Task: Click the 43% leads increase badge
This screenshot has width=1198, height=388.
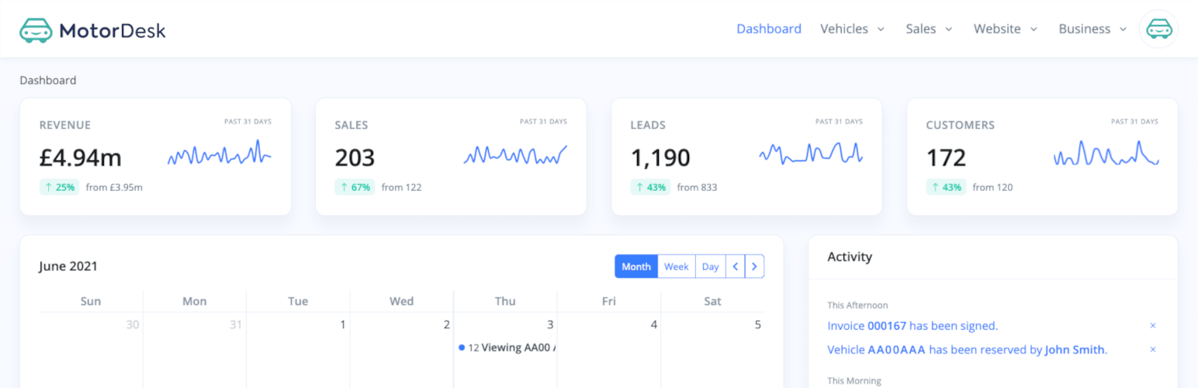Action: pos(650,187)
